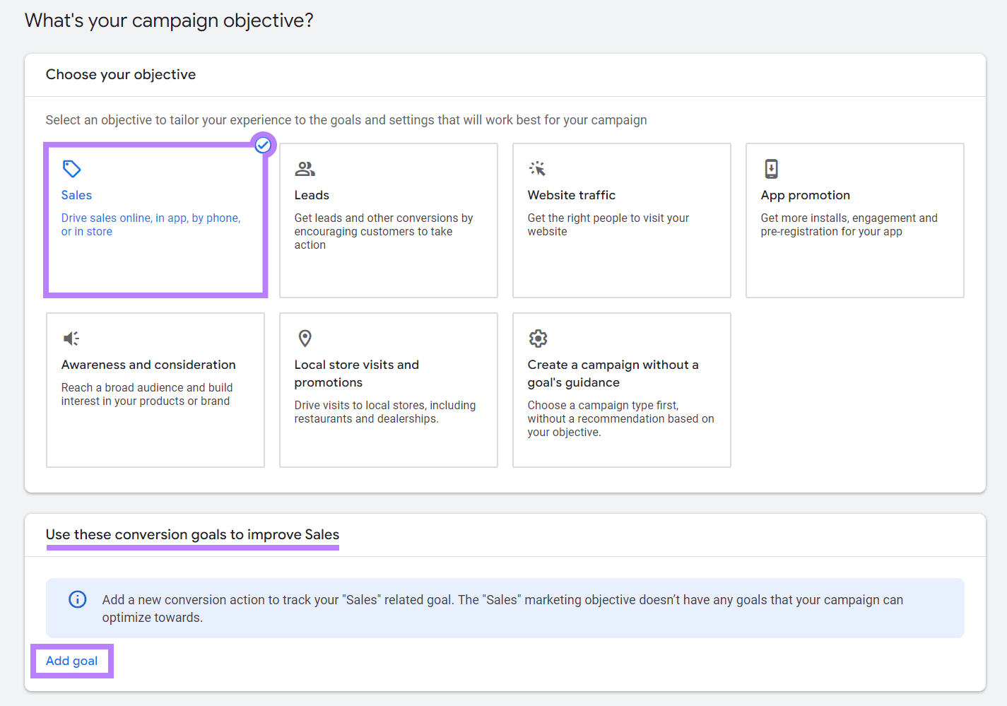
Task: Click the Website traffic magic wand icon
Action: 538,169
